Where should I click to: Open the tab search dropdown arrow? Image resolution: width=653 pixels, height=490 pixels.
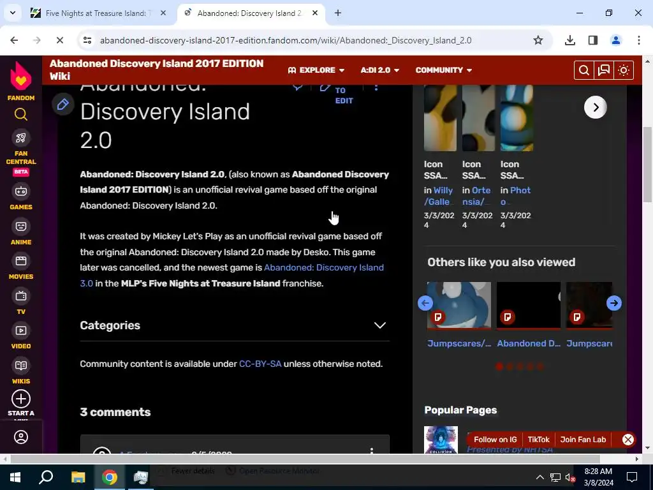coord(13,13)
